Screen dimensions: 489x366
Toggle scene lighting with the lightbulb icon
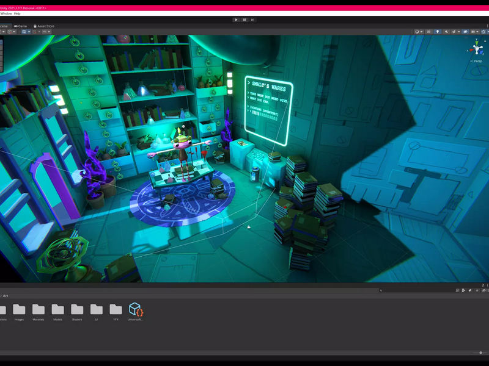tap(438, 32)
